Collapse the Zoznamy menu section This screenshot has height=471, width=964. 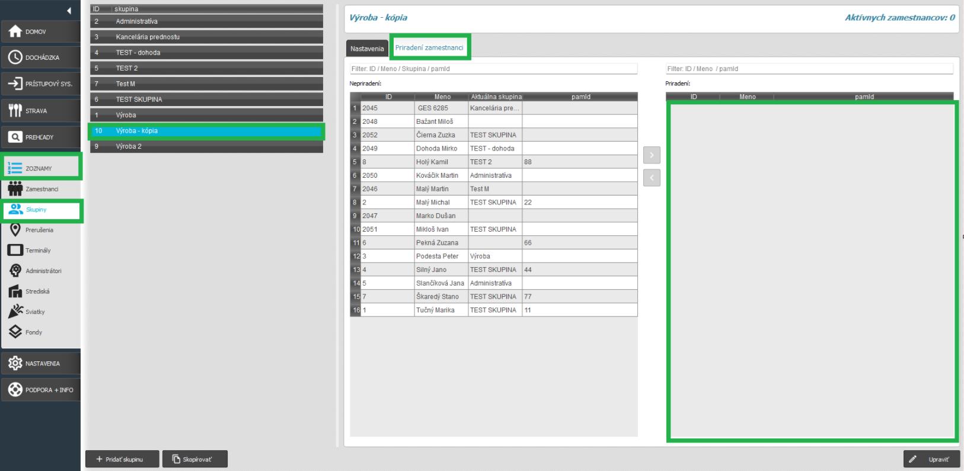[40, 168]
